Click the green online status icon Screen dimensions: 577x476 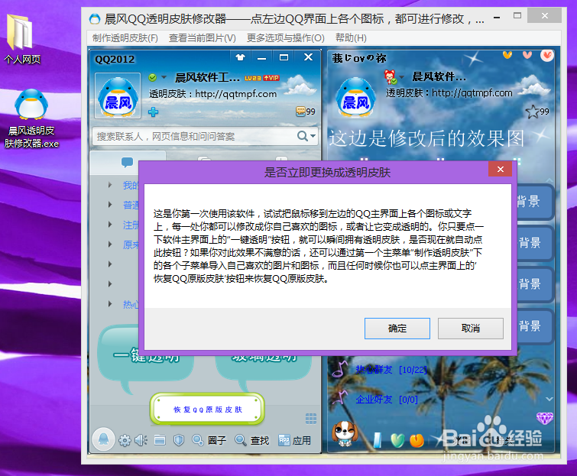pyautogui.click(x=152, y=77)
